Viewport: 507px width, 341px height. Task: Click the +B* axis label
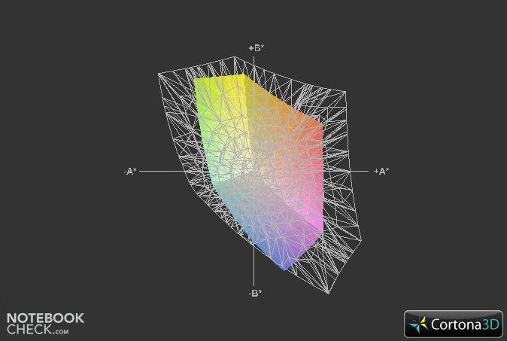pyautogui.click(x=256, y=48)
